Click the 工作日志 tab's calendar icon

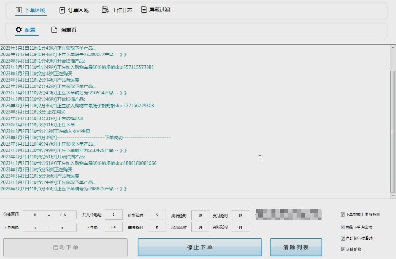105,10
